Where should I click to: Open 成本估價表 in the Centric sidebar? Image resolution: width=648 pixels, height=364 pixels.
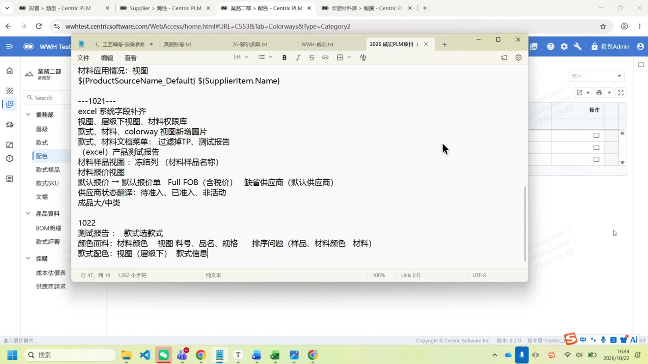click(51, 273)
